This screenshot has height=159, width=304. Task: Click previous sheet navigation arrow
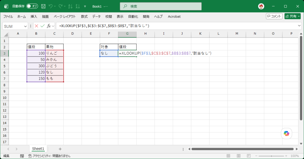tap(8, 149)
